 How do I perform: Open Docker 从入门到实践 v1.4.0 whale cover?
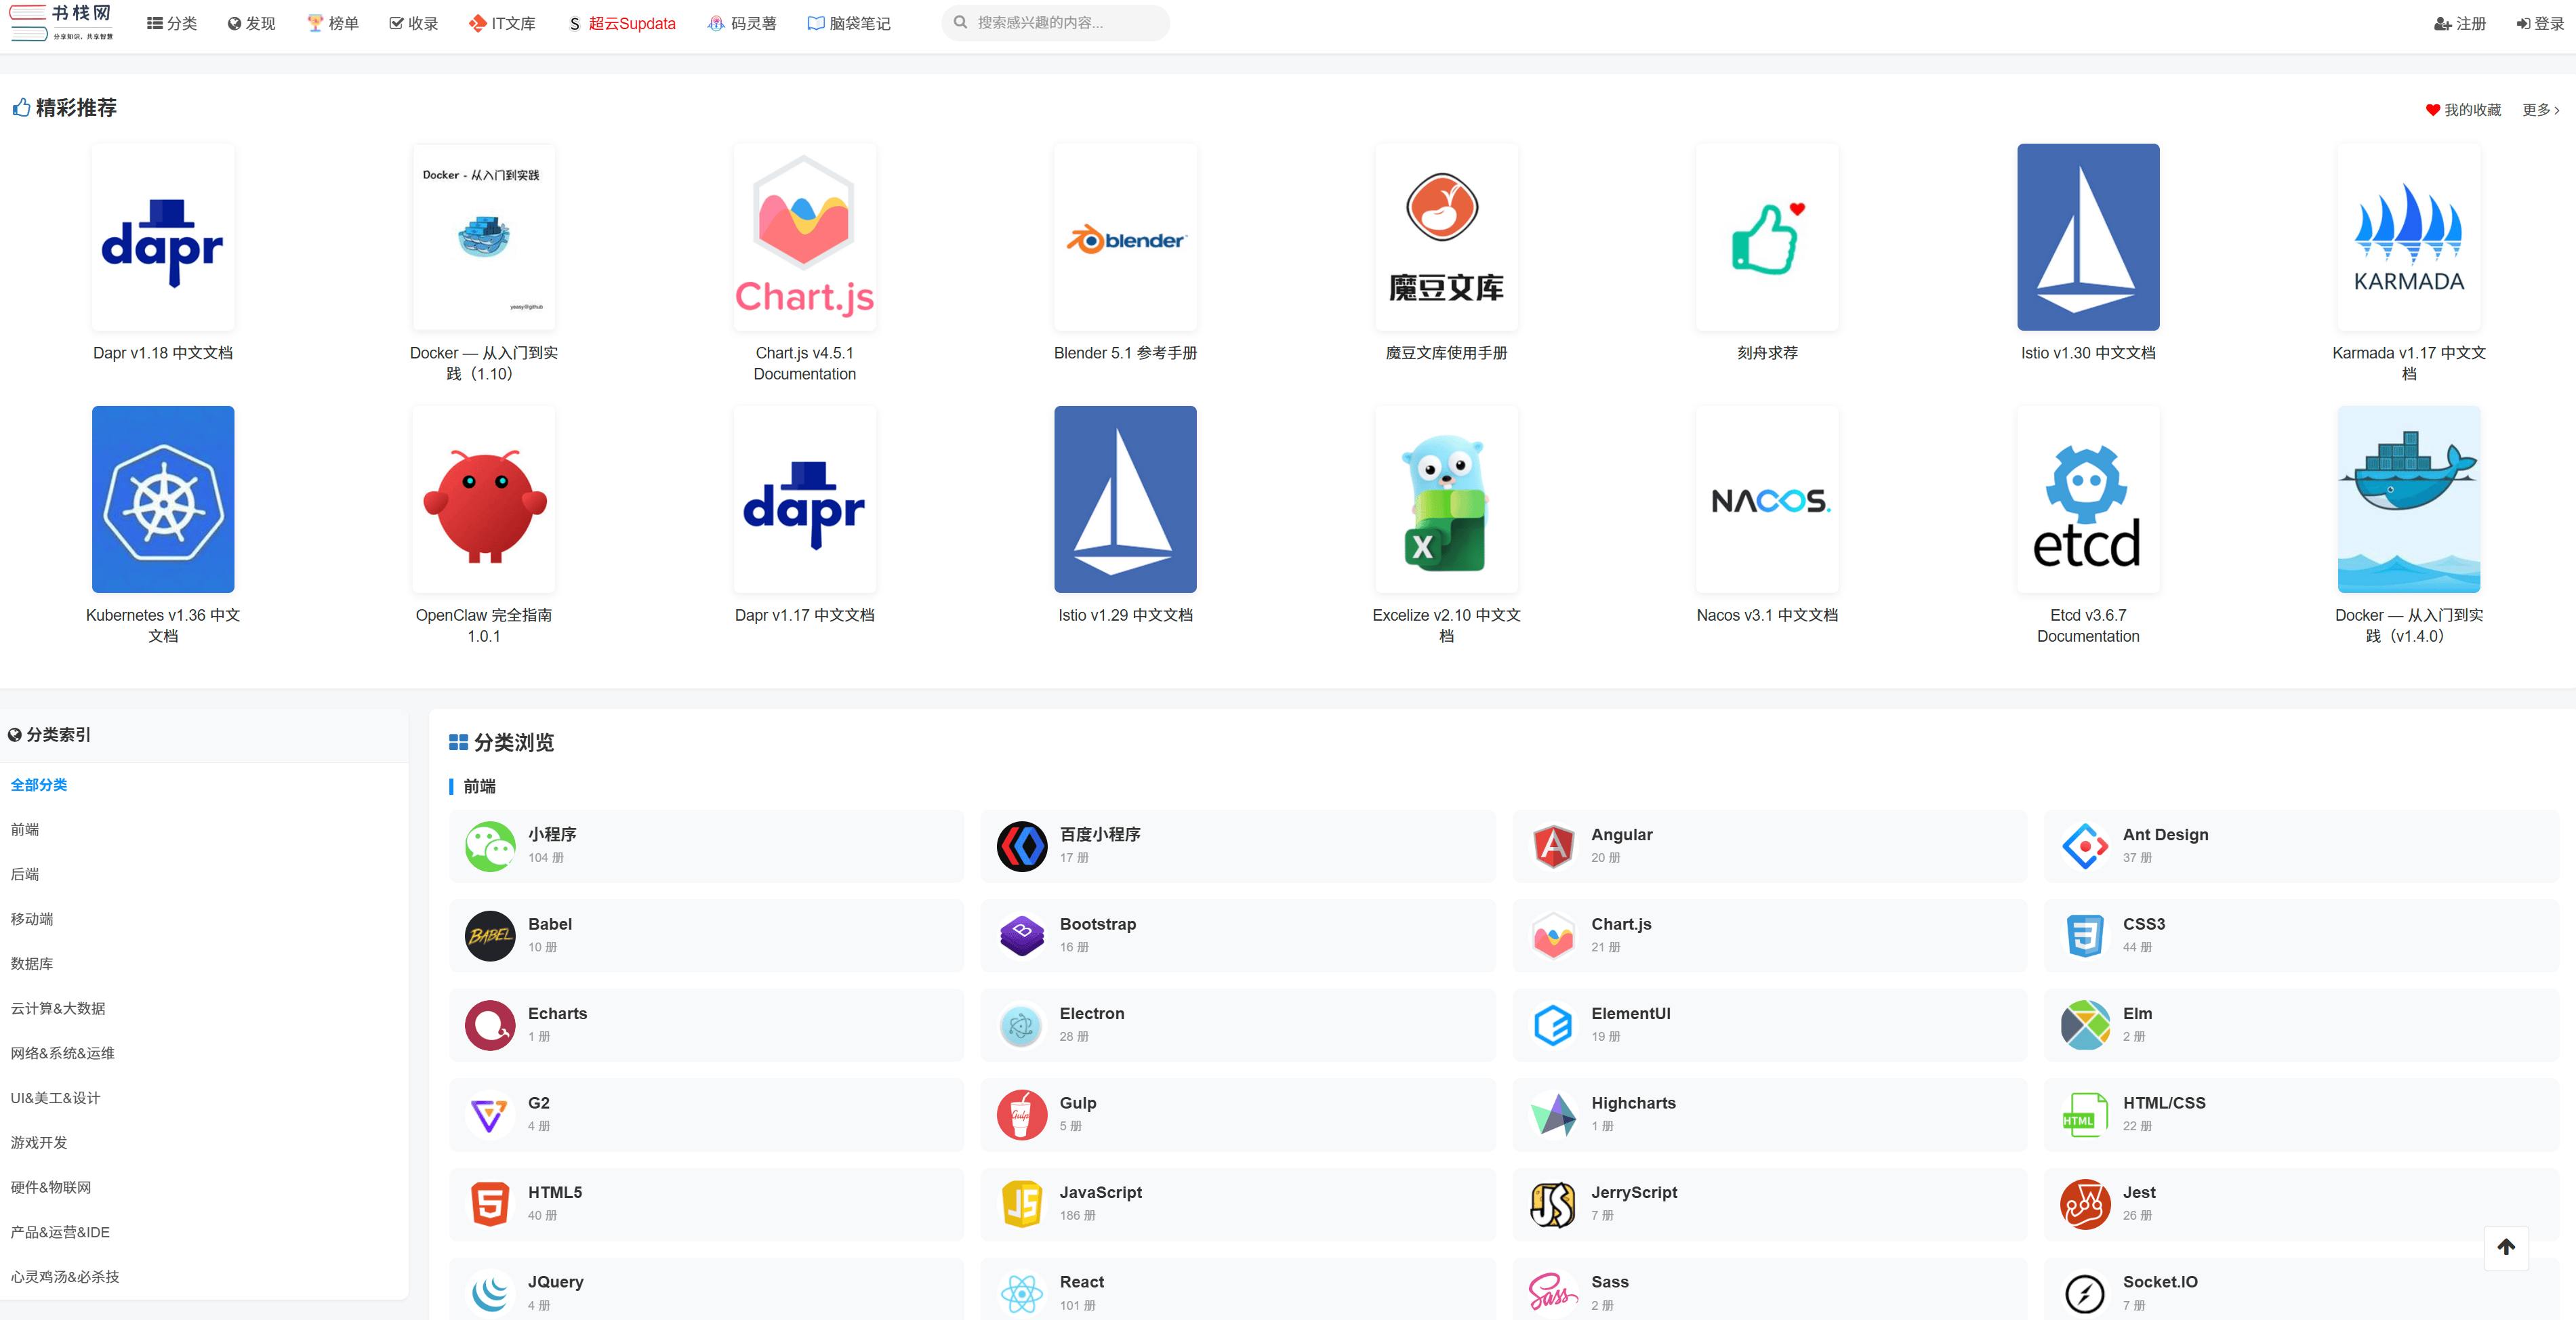(x=2409, y=499)
